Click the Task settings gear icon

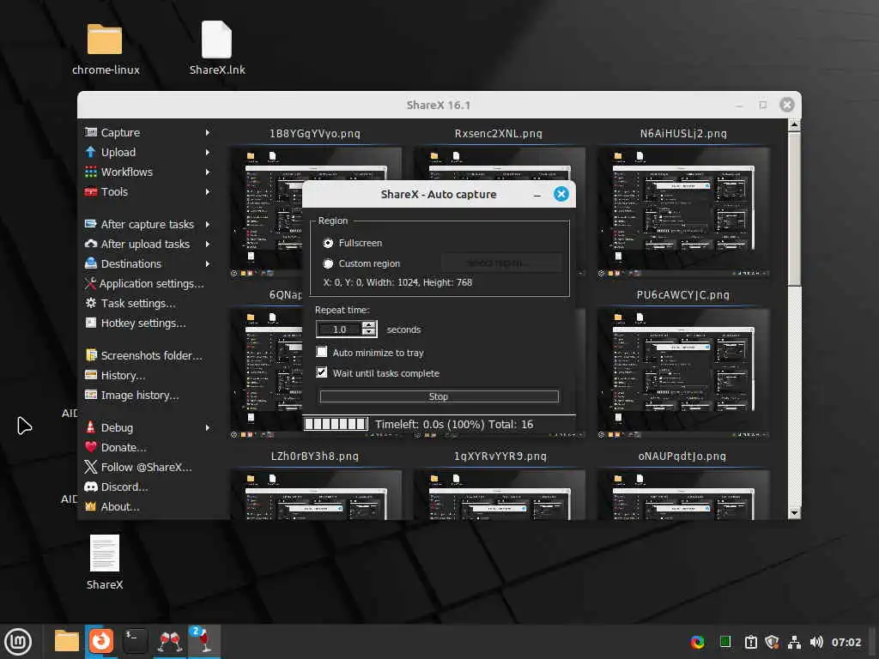[x=90, y=303]
